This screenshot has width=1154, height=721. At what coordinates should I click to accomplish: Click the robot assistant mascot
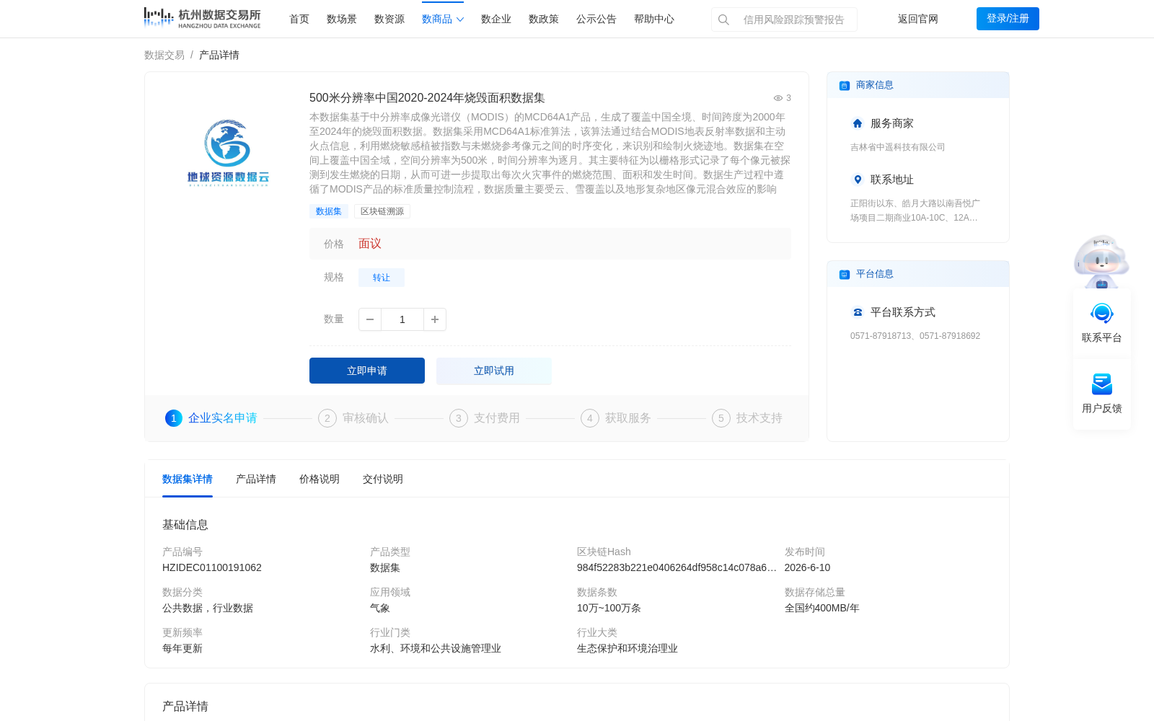click(1101, 261)
